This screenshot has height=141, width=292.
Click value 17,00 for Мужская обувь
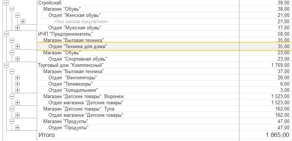pos(284,28)
